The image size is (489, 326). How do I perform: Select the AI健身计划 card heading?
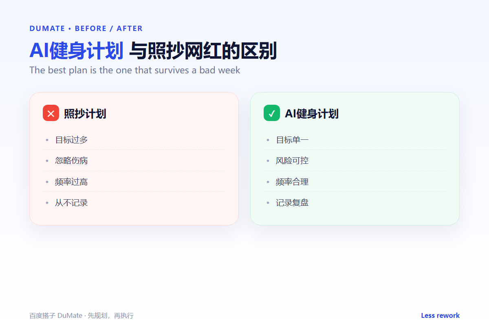coord(312,114)
